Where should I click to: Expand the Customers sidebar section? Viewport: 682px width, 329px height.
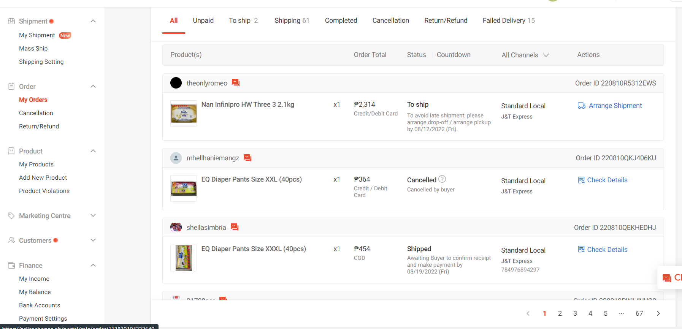pyautogui.click(x=93, y=240)
